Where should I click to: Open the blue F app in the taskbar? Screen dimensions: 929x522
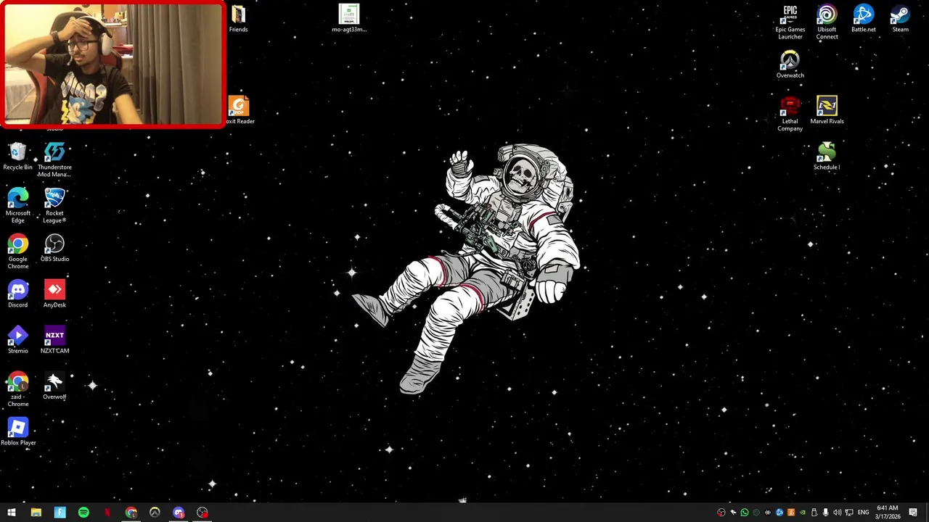(x=60, y=513)
